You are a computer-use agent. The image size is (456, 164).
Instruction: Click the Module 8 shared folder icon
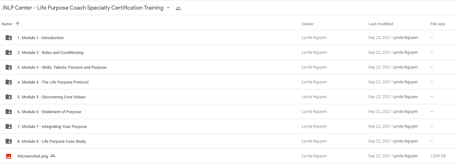coord(9,141)
